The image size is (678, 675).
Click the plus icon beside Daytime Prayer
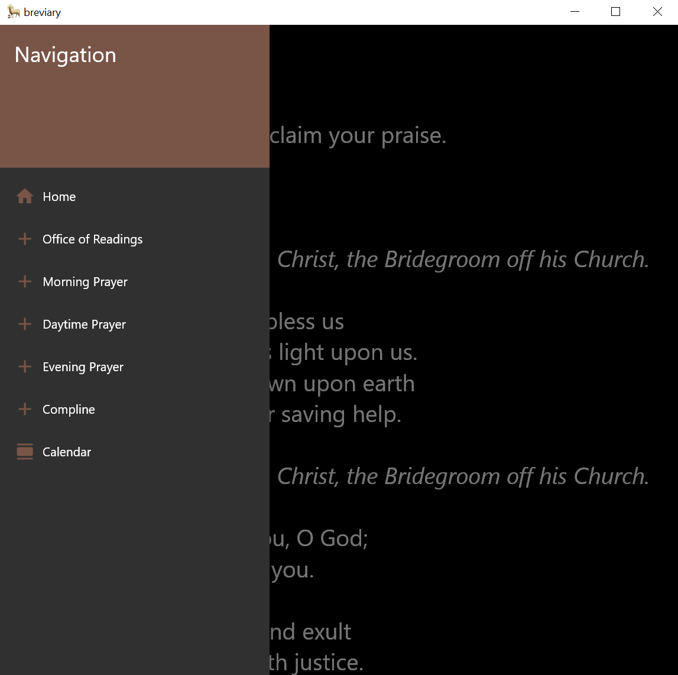tap(24, 324)
